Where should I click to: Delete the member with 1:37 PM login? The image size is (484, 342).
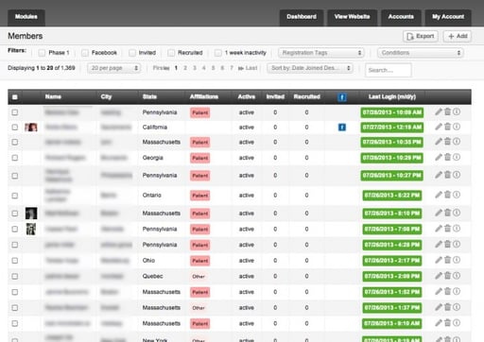[447, 307]
